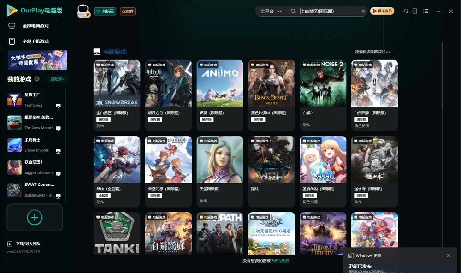The image size is (461, 273).
Task: Click the PC icon beside Jagged Alliance 3
Action: (58, 173)
